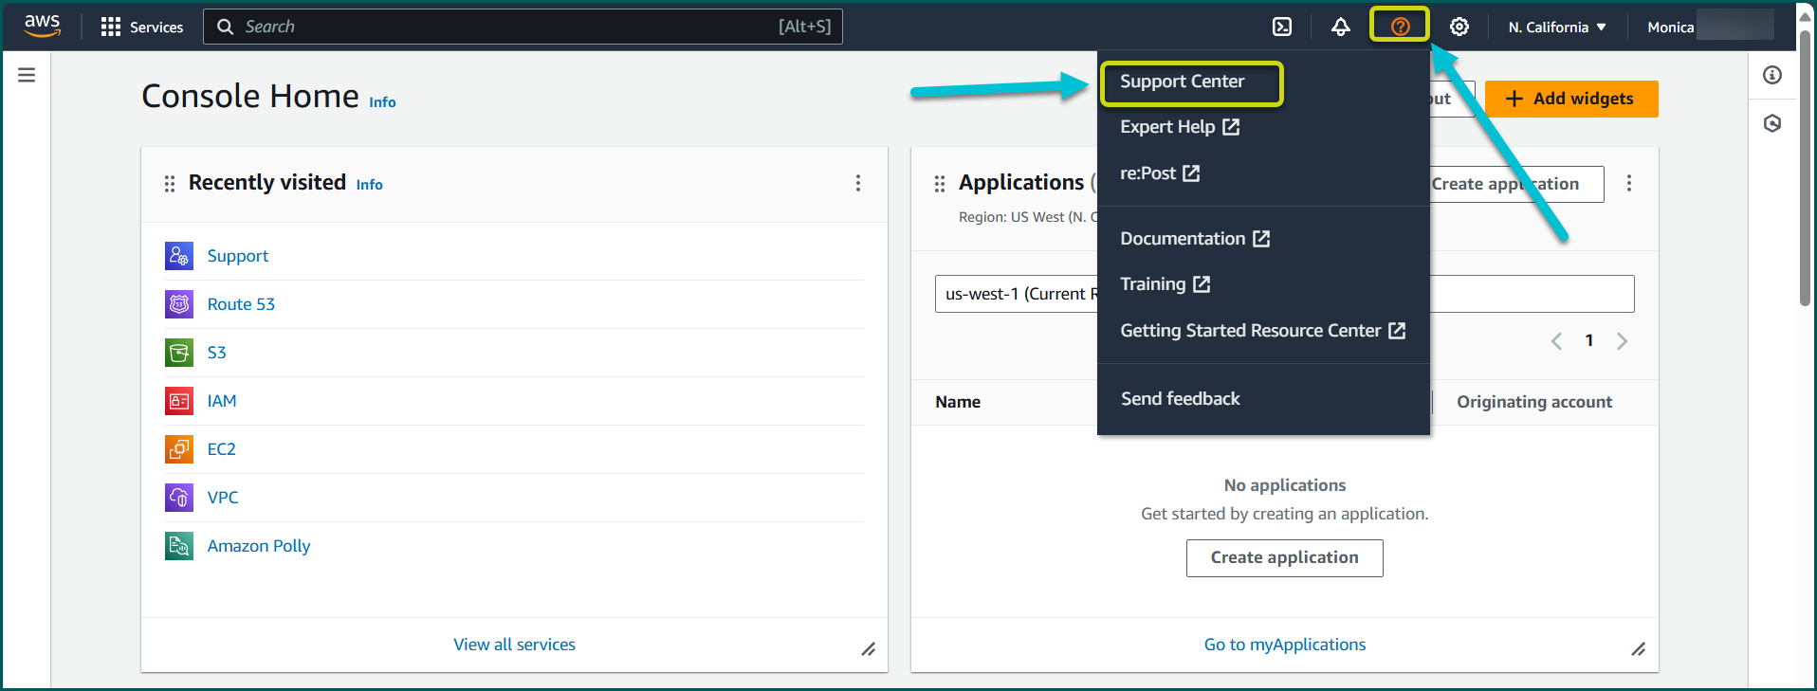
Task: Go to previous applications page
Action: point(1556,341)
